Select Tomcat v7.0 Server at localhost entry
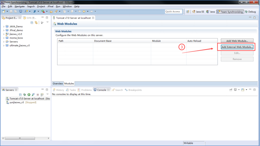 pyautogui.click(x=28, y=98)
